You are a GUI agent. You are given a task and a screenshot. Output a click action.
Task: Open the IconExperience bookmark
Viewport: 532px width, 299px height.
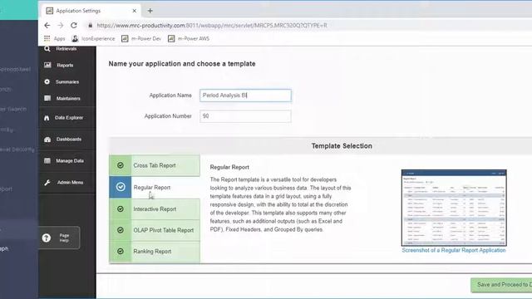(93, 39)
